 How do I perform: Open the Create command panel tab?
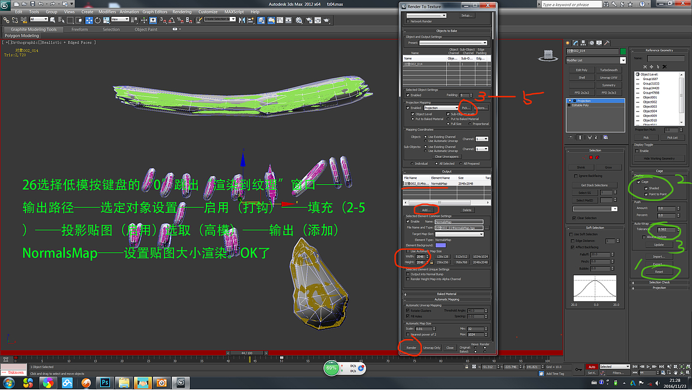click(x=569, y=43)
